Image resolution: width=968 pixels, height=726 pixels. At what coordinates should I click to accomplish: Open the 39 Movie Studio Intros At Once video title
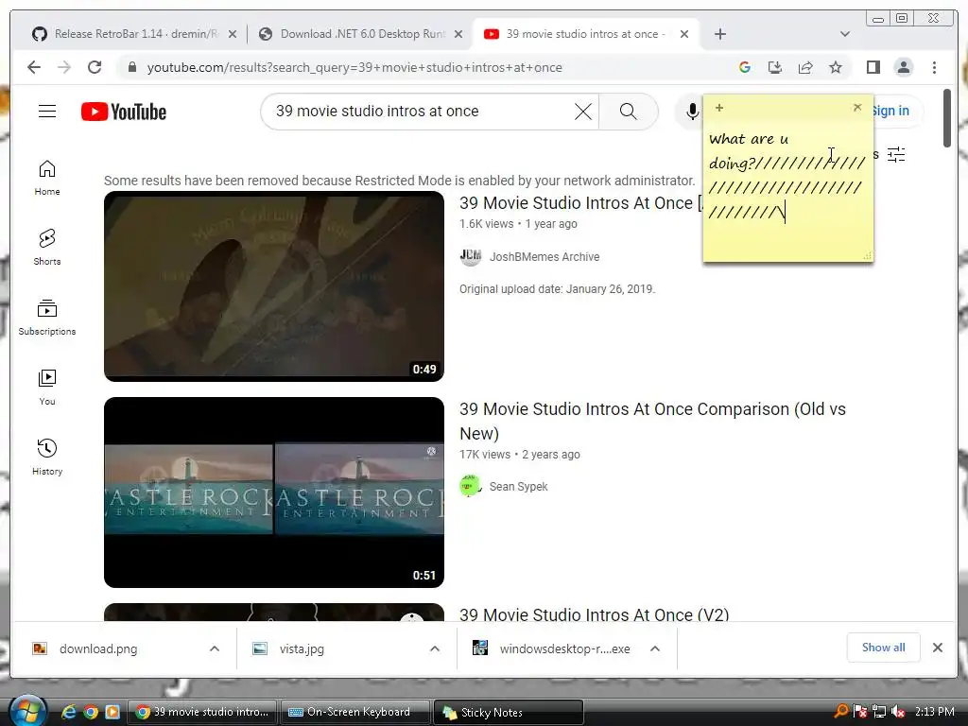[x=580, y=202]
